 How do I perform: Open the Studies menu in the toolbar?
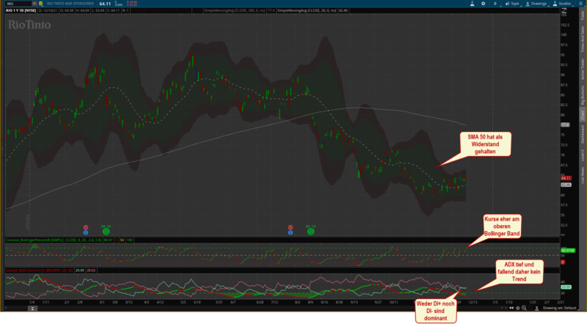pos(565,4)
